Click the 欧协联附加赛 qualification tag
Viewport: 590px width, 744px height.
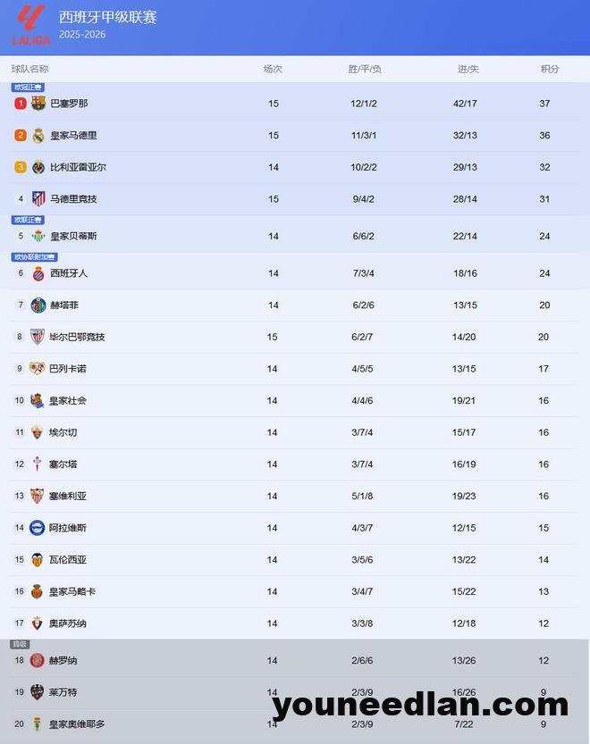click(34, 257)
